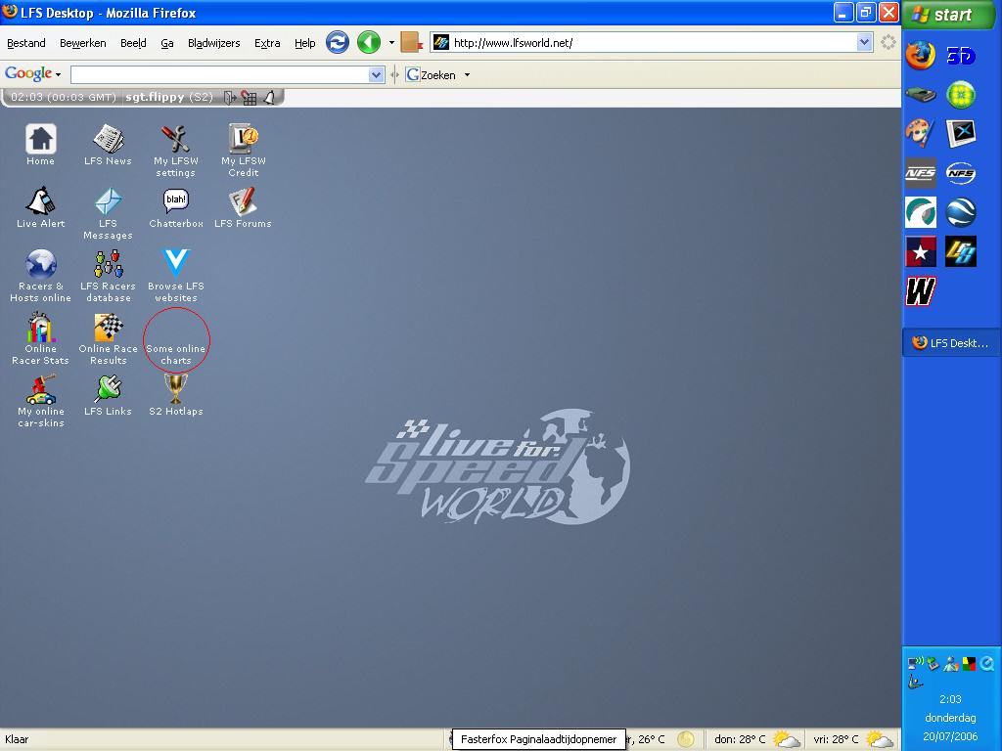Screen dimensions: 1002x751
Task: Click the Start button
Action: (948, 14)
